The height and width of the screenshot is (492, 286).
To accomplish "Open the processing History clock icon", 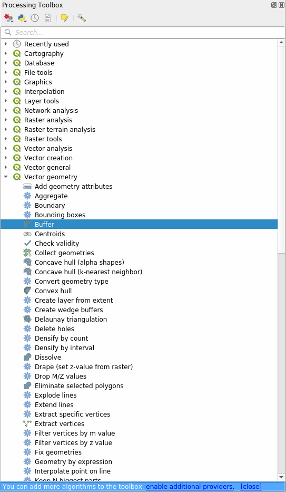I will pos(35,18).
